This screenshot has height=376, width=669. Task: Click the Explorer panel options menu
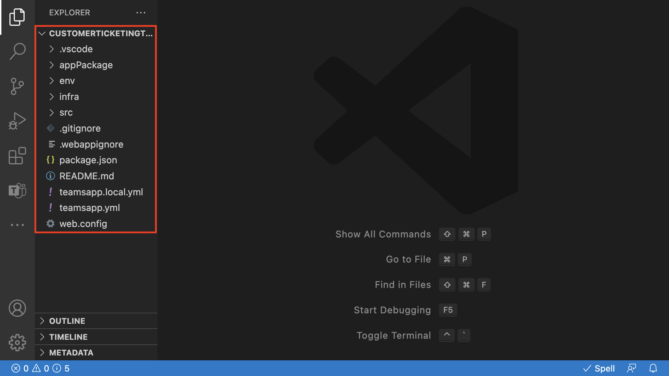141,13
